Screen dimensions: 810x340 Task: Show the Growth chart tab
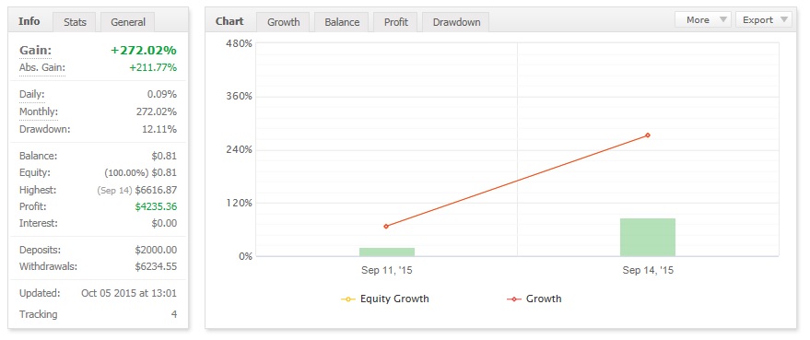[284, 22]
